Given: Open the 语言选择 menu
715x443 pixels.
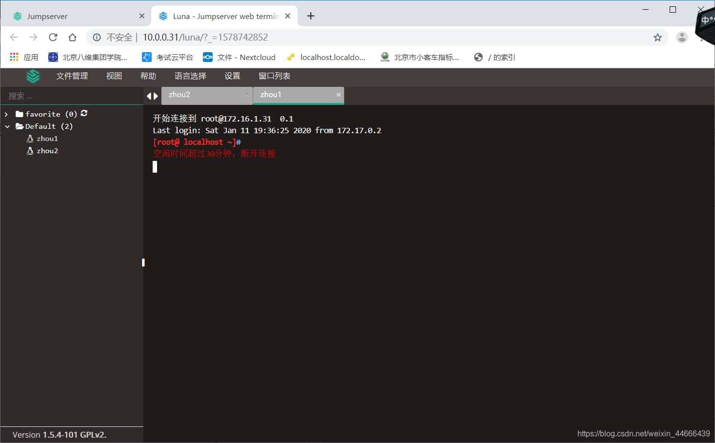Looking at the screenshot, I should (x=190, y=76).
